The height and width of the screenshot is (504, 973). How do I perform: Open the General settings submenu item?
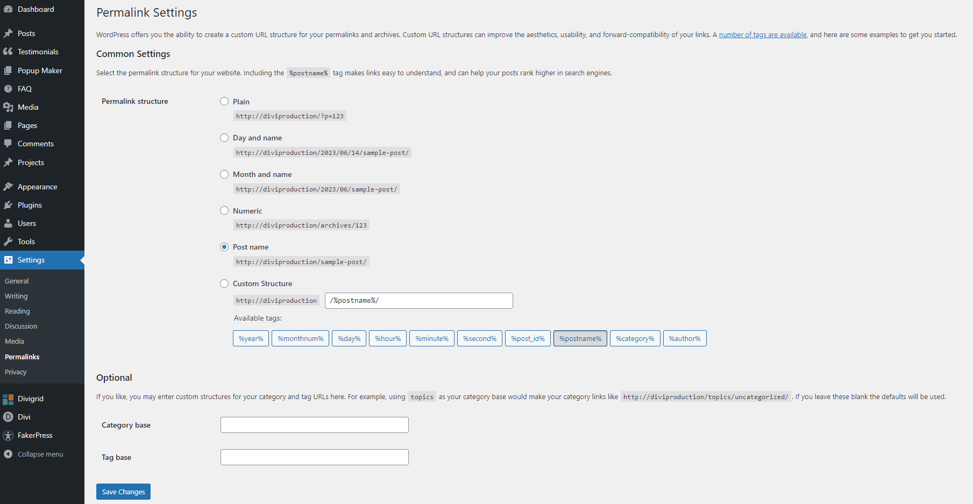click(17, 281)
